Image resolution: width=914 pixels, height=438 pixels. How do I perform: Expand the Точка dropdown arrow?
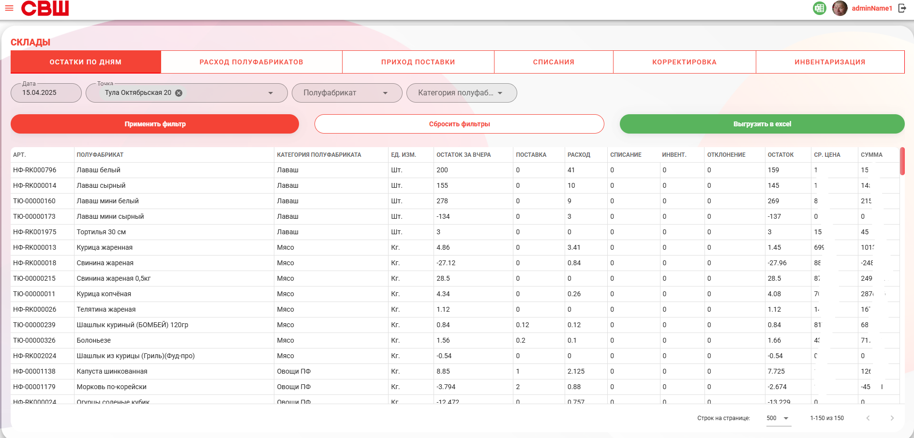[x=270, y=93]
